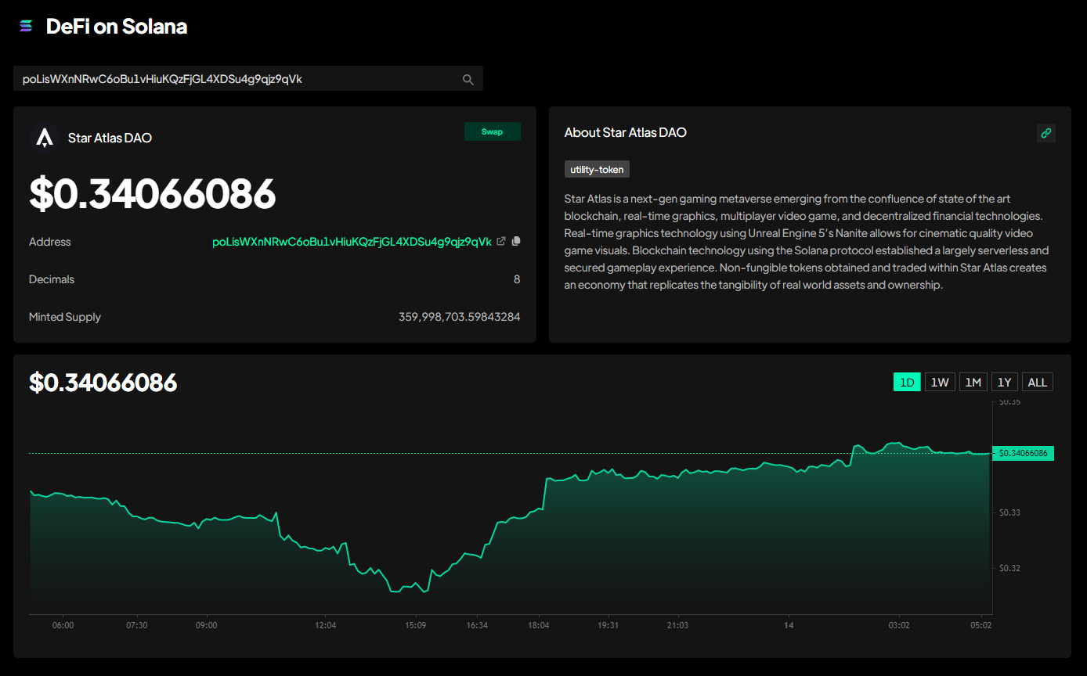This screenshot has height=676, width=1087.
Task: Click the Decimals value 8
Action: pos(517,279)
